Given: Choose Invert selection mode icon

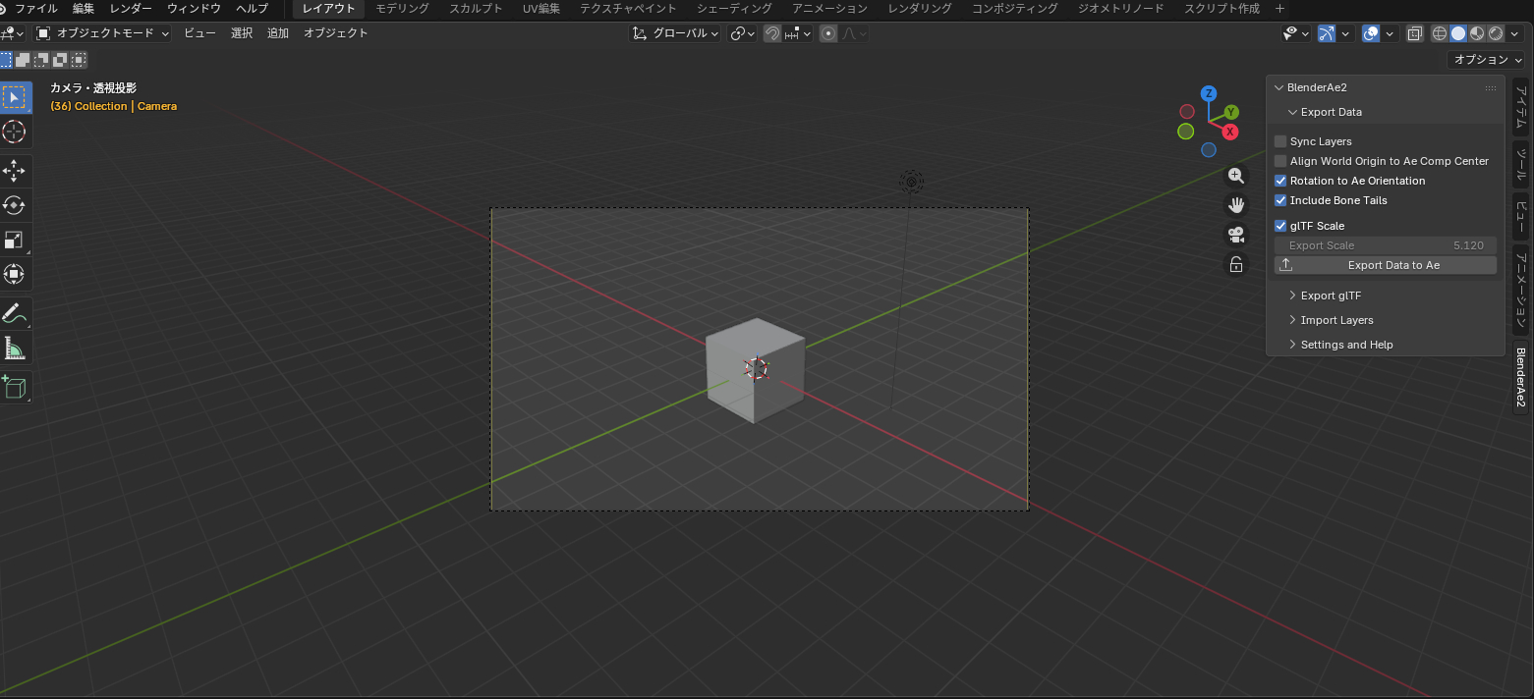Looking at the screenshot, I should pos(60,60).
